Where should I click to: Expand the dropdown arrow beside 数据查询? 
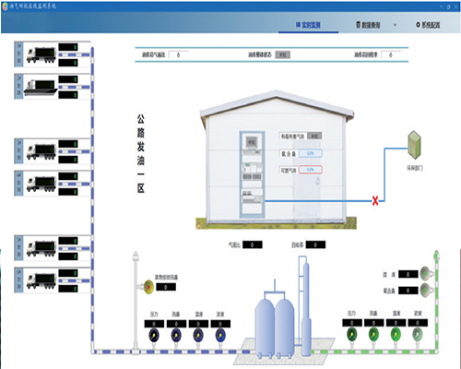click(x=395, y=25)
